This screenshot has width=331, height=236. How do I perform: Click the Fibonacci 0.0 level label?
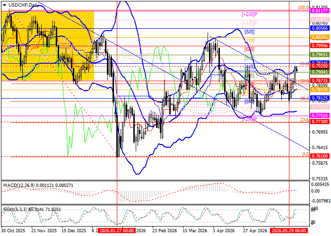click(305, 154)
